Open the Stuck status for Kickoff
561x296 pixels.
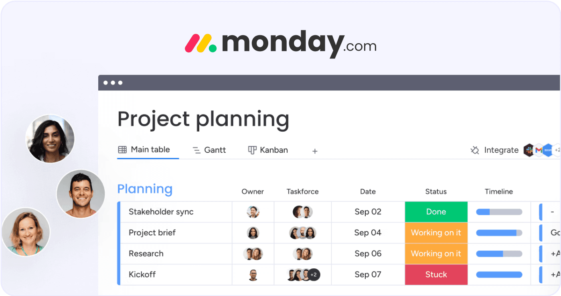tap(436, 274)
